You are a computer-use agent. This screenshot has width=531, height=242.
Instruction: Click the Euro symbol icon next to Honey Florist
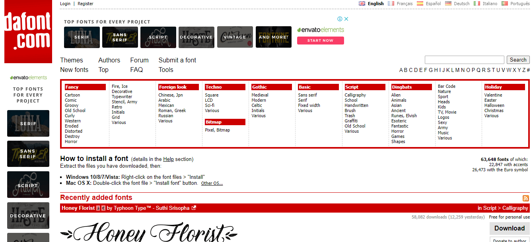click(x=103, y=208)
